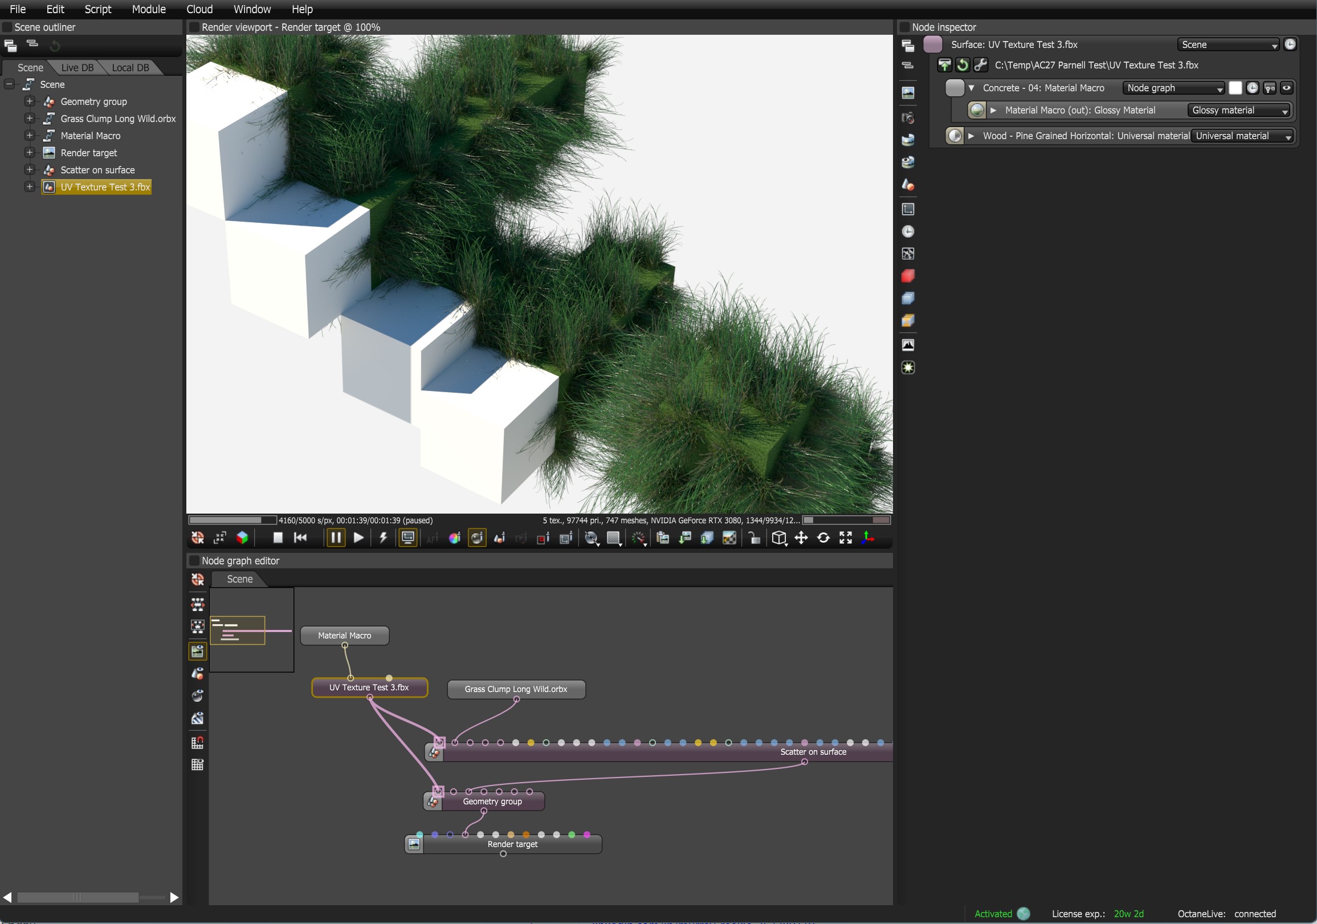
Task: Click the horizontal scrollbar in Scene outliner
Action: click(x=78, y=897)
